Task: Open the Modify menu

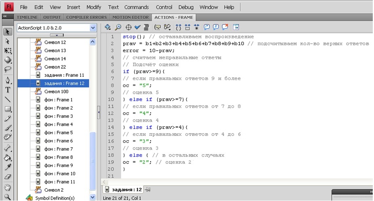Action: [x=94, y=7]
